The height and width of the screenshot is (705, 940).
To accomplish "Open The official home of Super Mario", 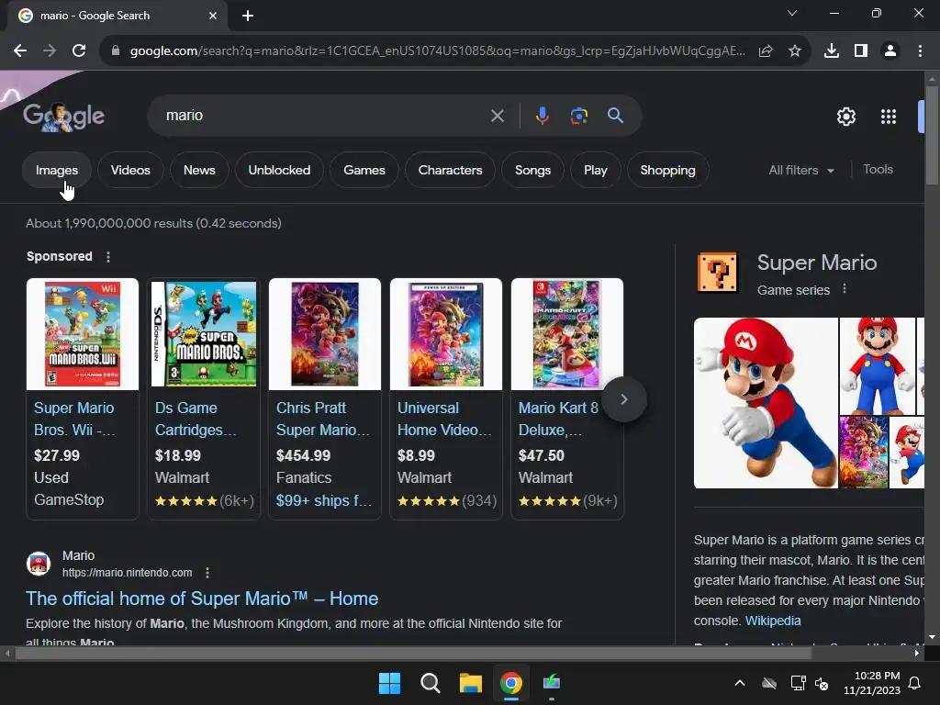I will coord(202,599).
